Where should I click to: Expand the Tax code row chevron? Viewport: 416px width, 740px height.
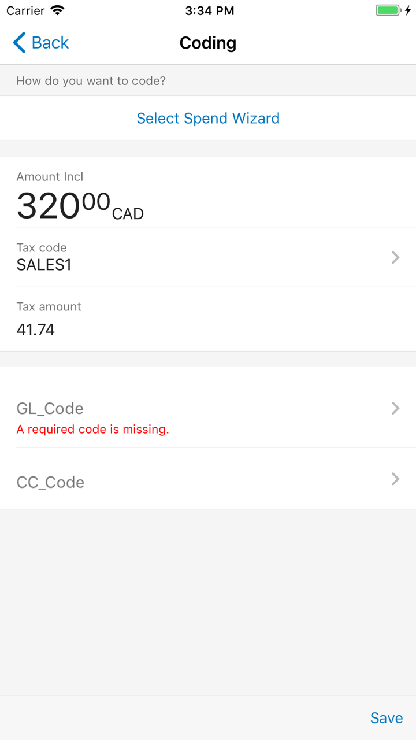pos(396,257)
